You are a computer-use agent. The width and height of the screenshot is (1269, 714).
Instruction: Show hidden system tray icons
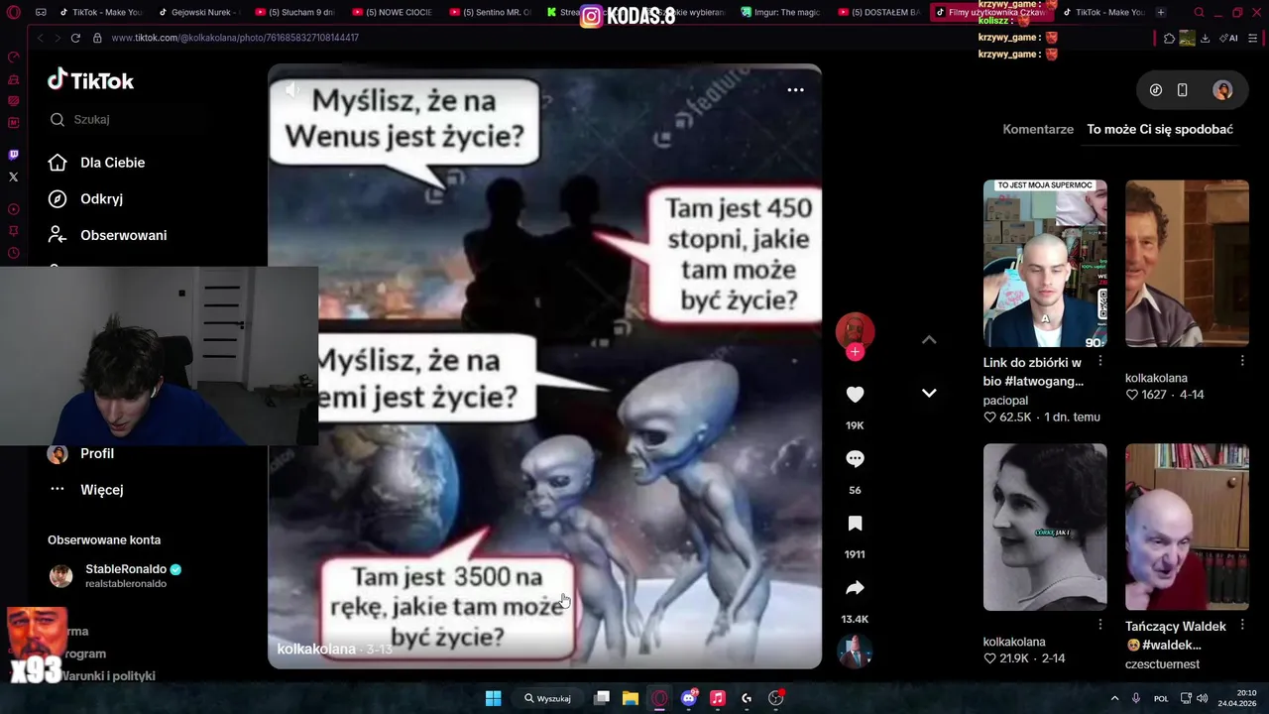[x=1116, y=698]
